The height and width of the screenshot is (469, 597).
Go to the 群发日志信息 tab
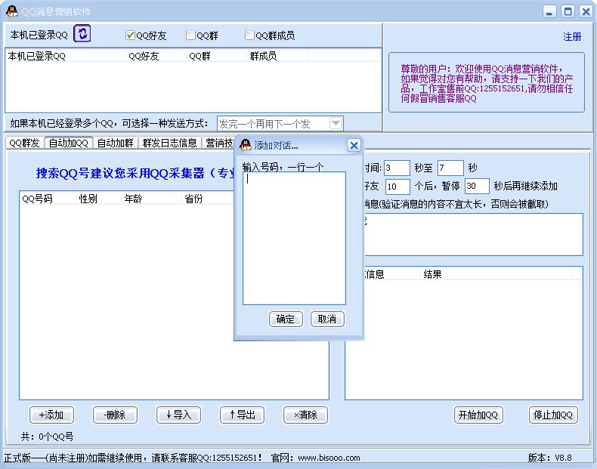[x=169, y=143]
